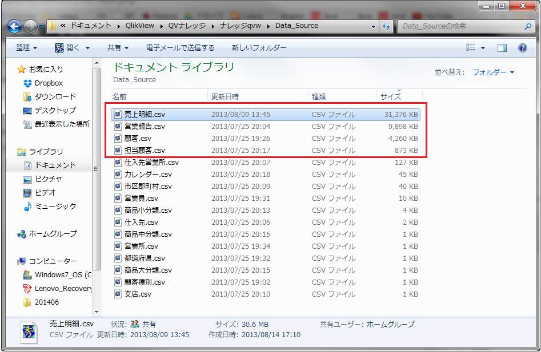Click the QVナレッジ breadcrumb segment
The image size is (541, 352).
(x=187, y=26)
